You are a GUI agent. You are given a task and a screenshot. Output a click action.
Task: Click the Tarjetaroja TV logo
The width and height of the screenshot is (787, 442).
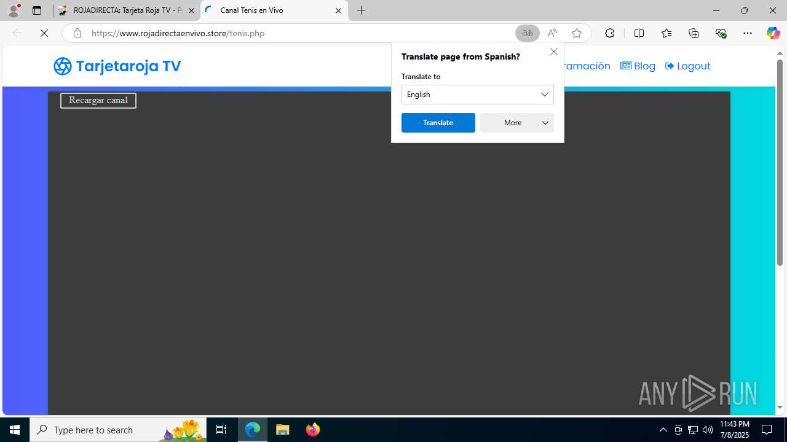(x=117, y=66)
